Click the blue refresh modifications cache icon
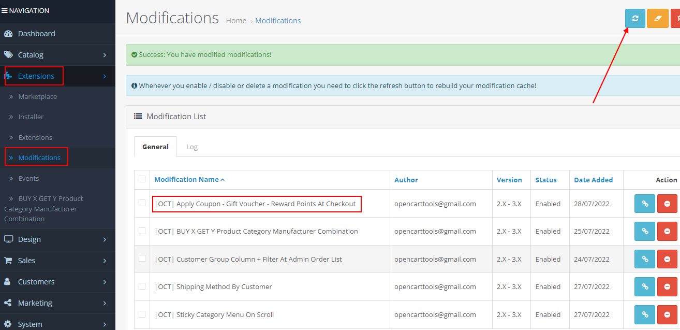 [x=635, y=18]
